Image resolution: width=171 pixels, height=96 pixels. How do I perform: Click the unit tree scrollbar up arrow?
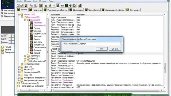pos(48,15)
